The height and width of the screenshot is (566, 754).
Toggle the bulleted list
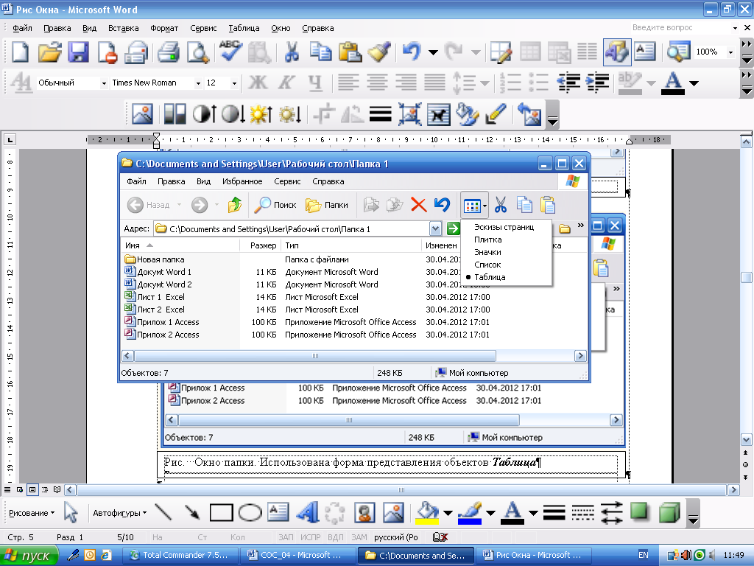tap(538, 83)
